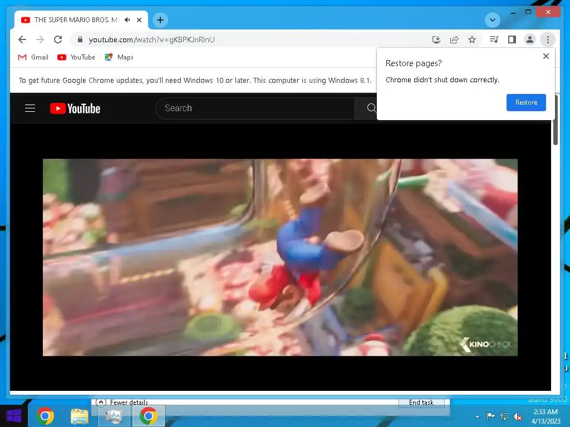This screenshot has height=427, width=570.
Task: Share this page via share icon
Action: tap(454, 39)
